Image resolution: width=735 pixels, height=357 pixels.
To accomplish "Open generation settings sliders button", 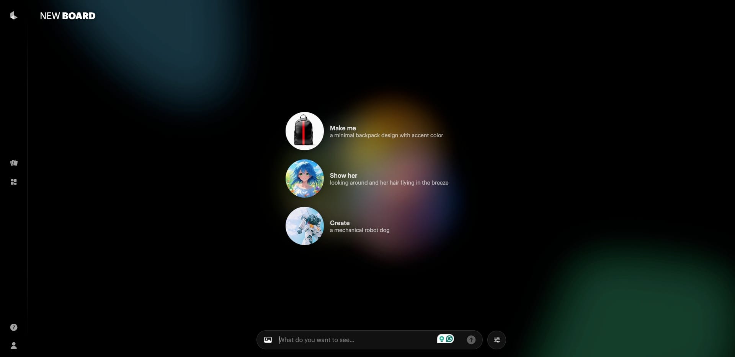I will (x=497, y=340).
